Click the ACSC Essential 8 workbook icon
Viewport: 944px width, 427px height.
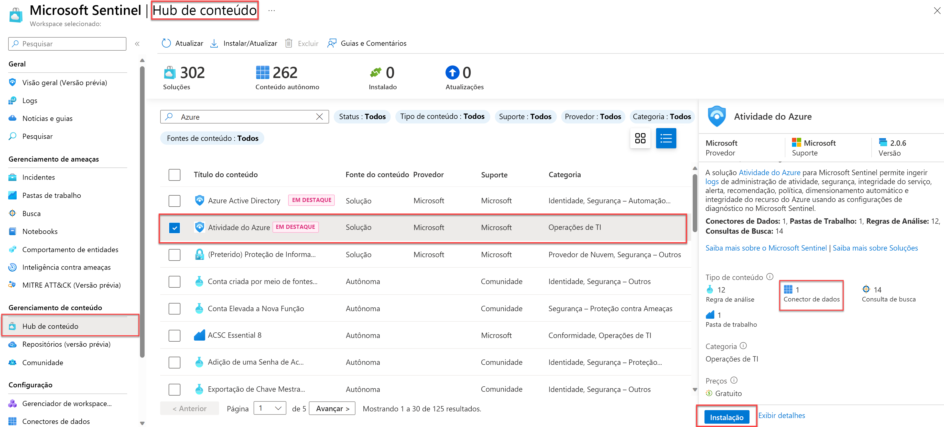pyautogui.click(x=199, y=335)
